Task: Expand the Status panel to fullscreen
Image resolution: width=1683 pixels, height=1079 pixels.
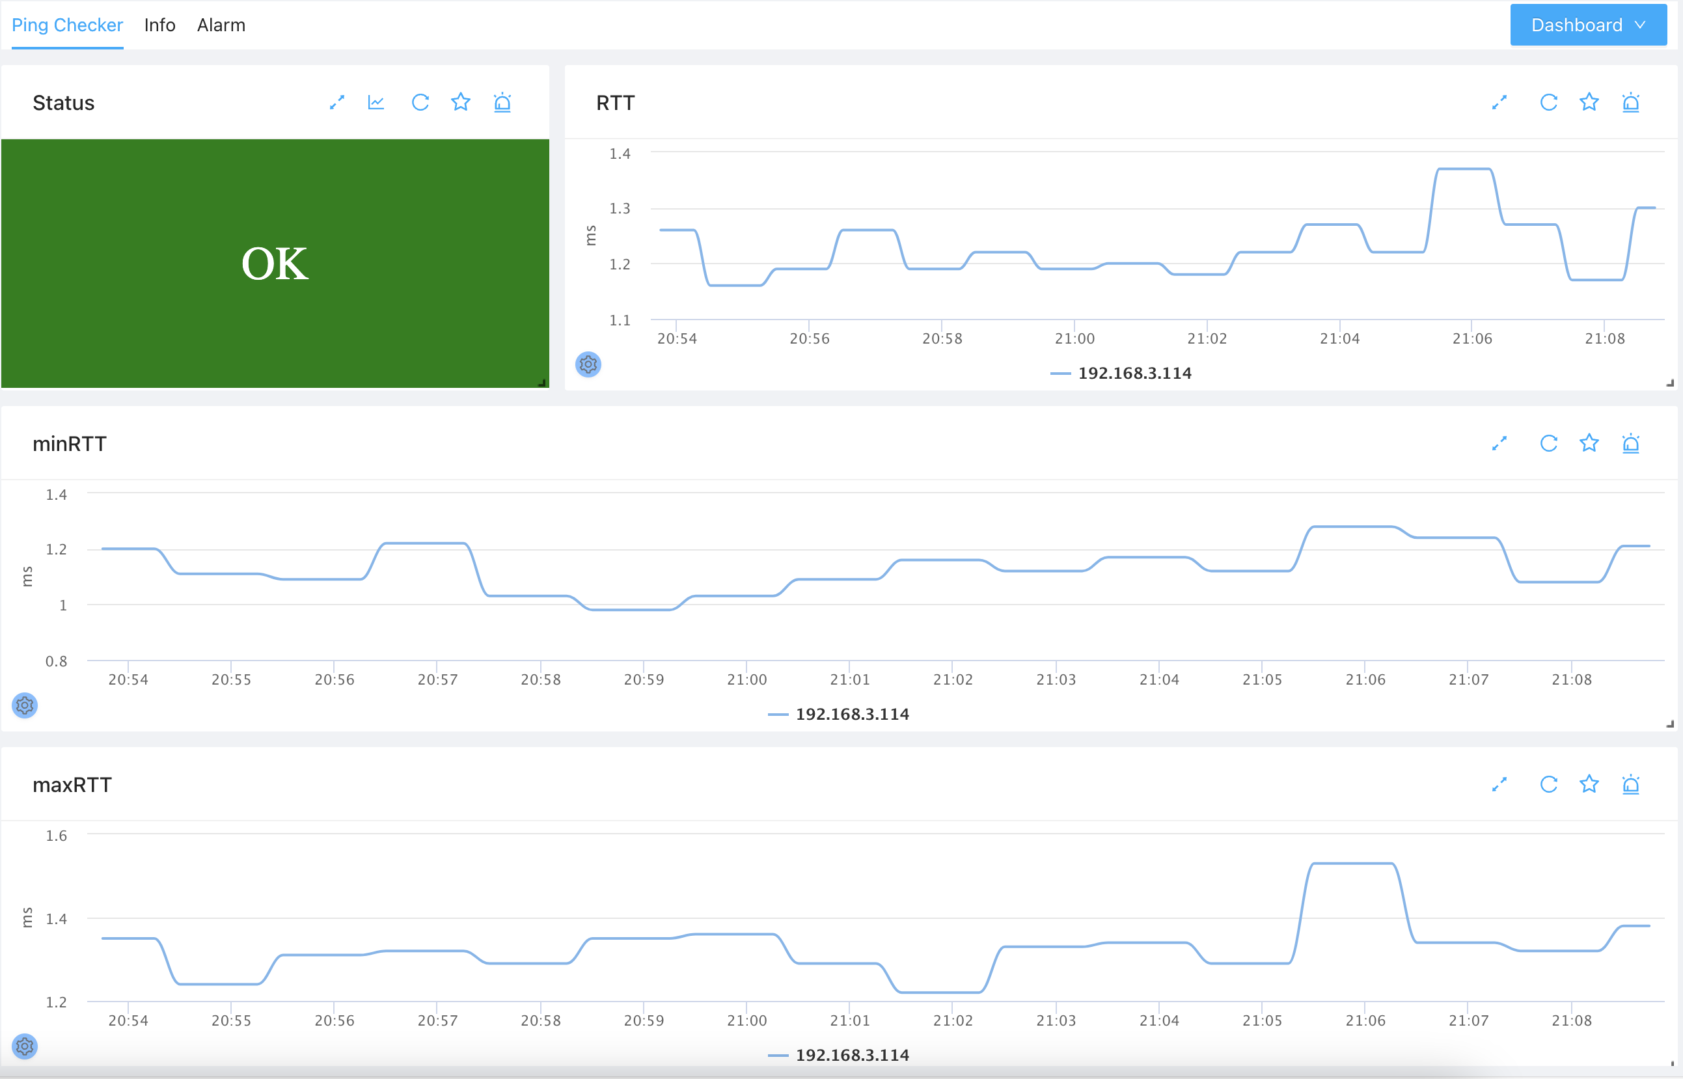Action: click(337, 103)
